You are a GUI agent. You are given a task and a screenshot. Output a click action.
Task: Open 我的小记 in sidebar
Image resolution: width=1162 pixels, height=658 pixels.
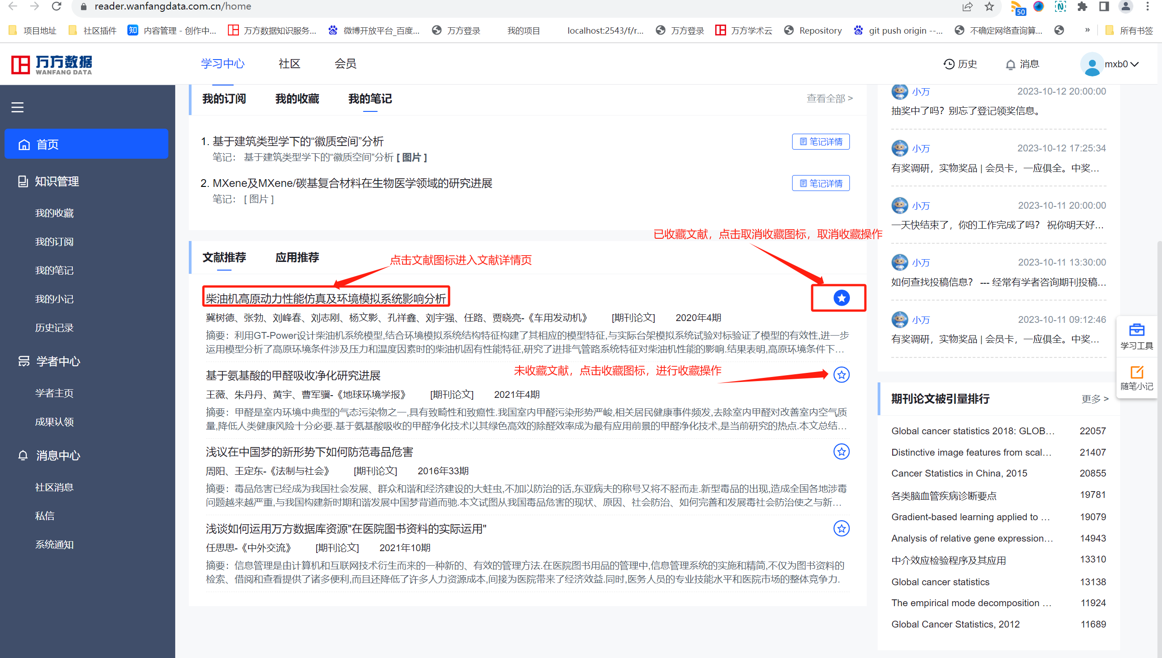54,299
